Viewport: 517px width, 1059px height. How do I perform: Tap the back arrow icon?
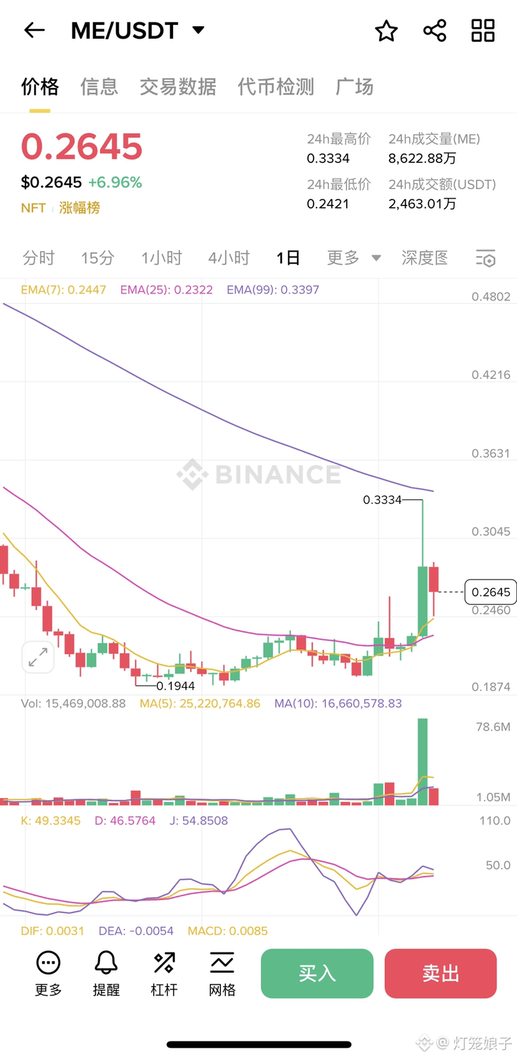tap(34, 30)
